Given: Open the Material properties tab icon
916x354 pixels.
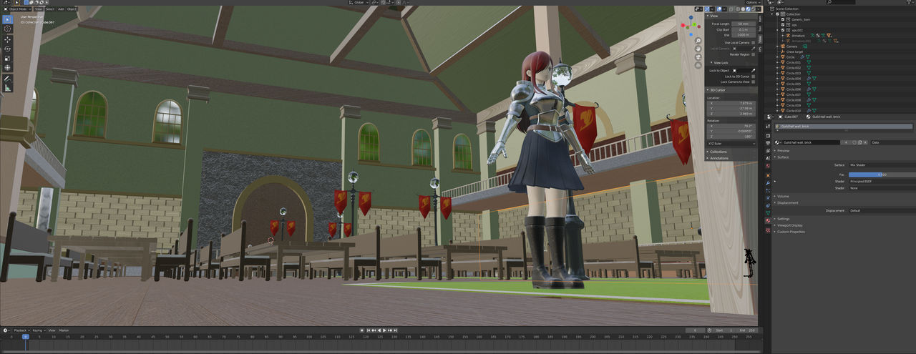Looking at the screenshot, I should 768,221.
